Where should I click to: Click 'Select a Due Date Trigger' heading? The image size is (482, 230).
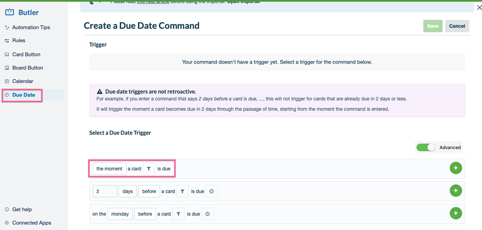click(120, 133)
